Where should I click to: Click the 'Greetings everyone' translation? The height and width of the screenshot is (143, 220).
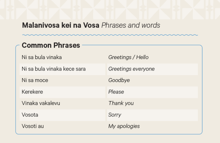pyautogui.click(x=131, y=69)
